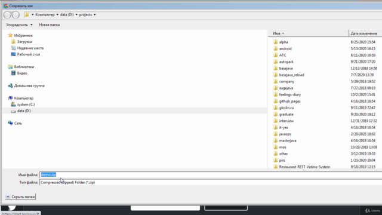
Task: Sort by Дата изменения column header
Action: coord(364,33)
